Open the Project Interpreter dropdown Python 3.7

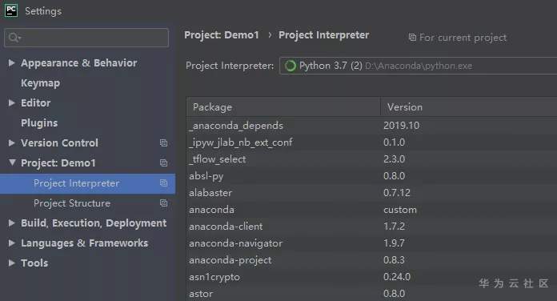418,66
